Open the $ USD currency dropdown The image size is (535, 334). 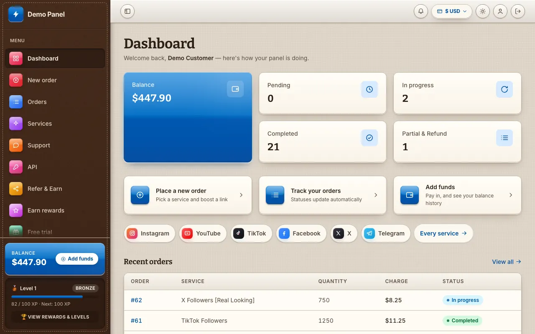tap(452, 11)
